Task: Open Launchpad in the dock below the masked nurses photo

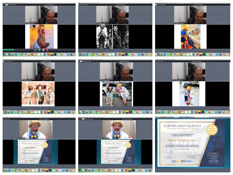Action: click(x=9, y=112)
